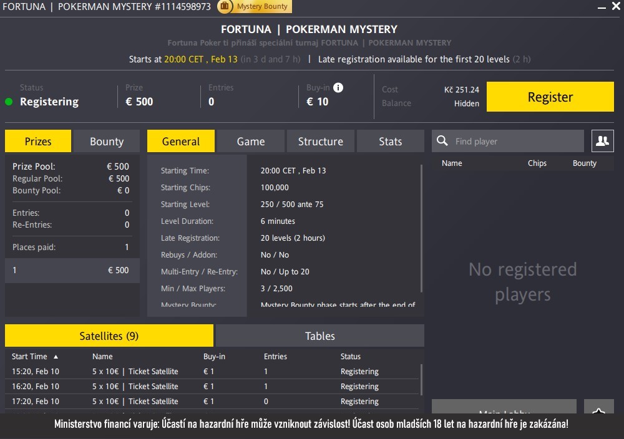Click the Registering status in the 17:20 satellite row

click(359, 401)
